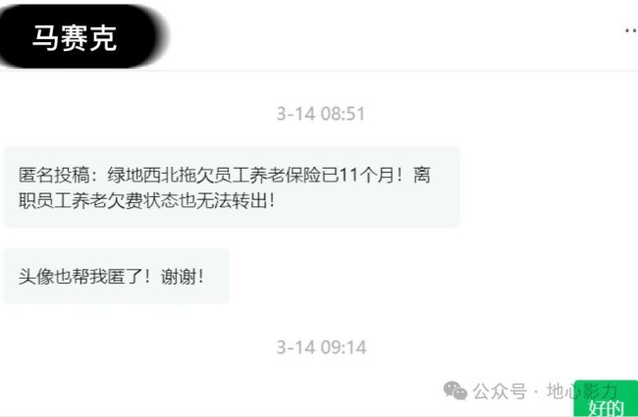Select the 匿名投稿 message bubble about 绿地西北
The width and height of the screenshot is (638, 417).
click(x=232, y=186)
